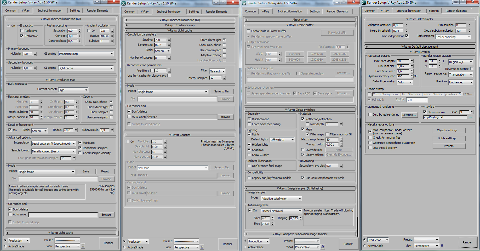The image size is (480, 251).
Task: Expand the About VRay rollout
Action: pos(300,20)
